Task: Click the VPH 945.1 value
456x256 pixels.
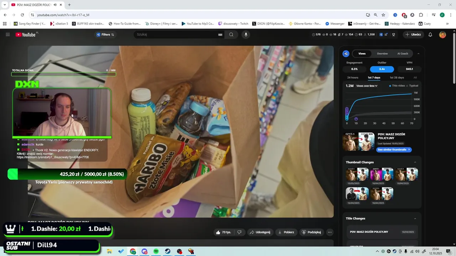Action: (x=409, y=69)
